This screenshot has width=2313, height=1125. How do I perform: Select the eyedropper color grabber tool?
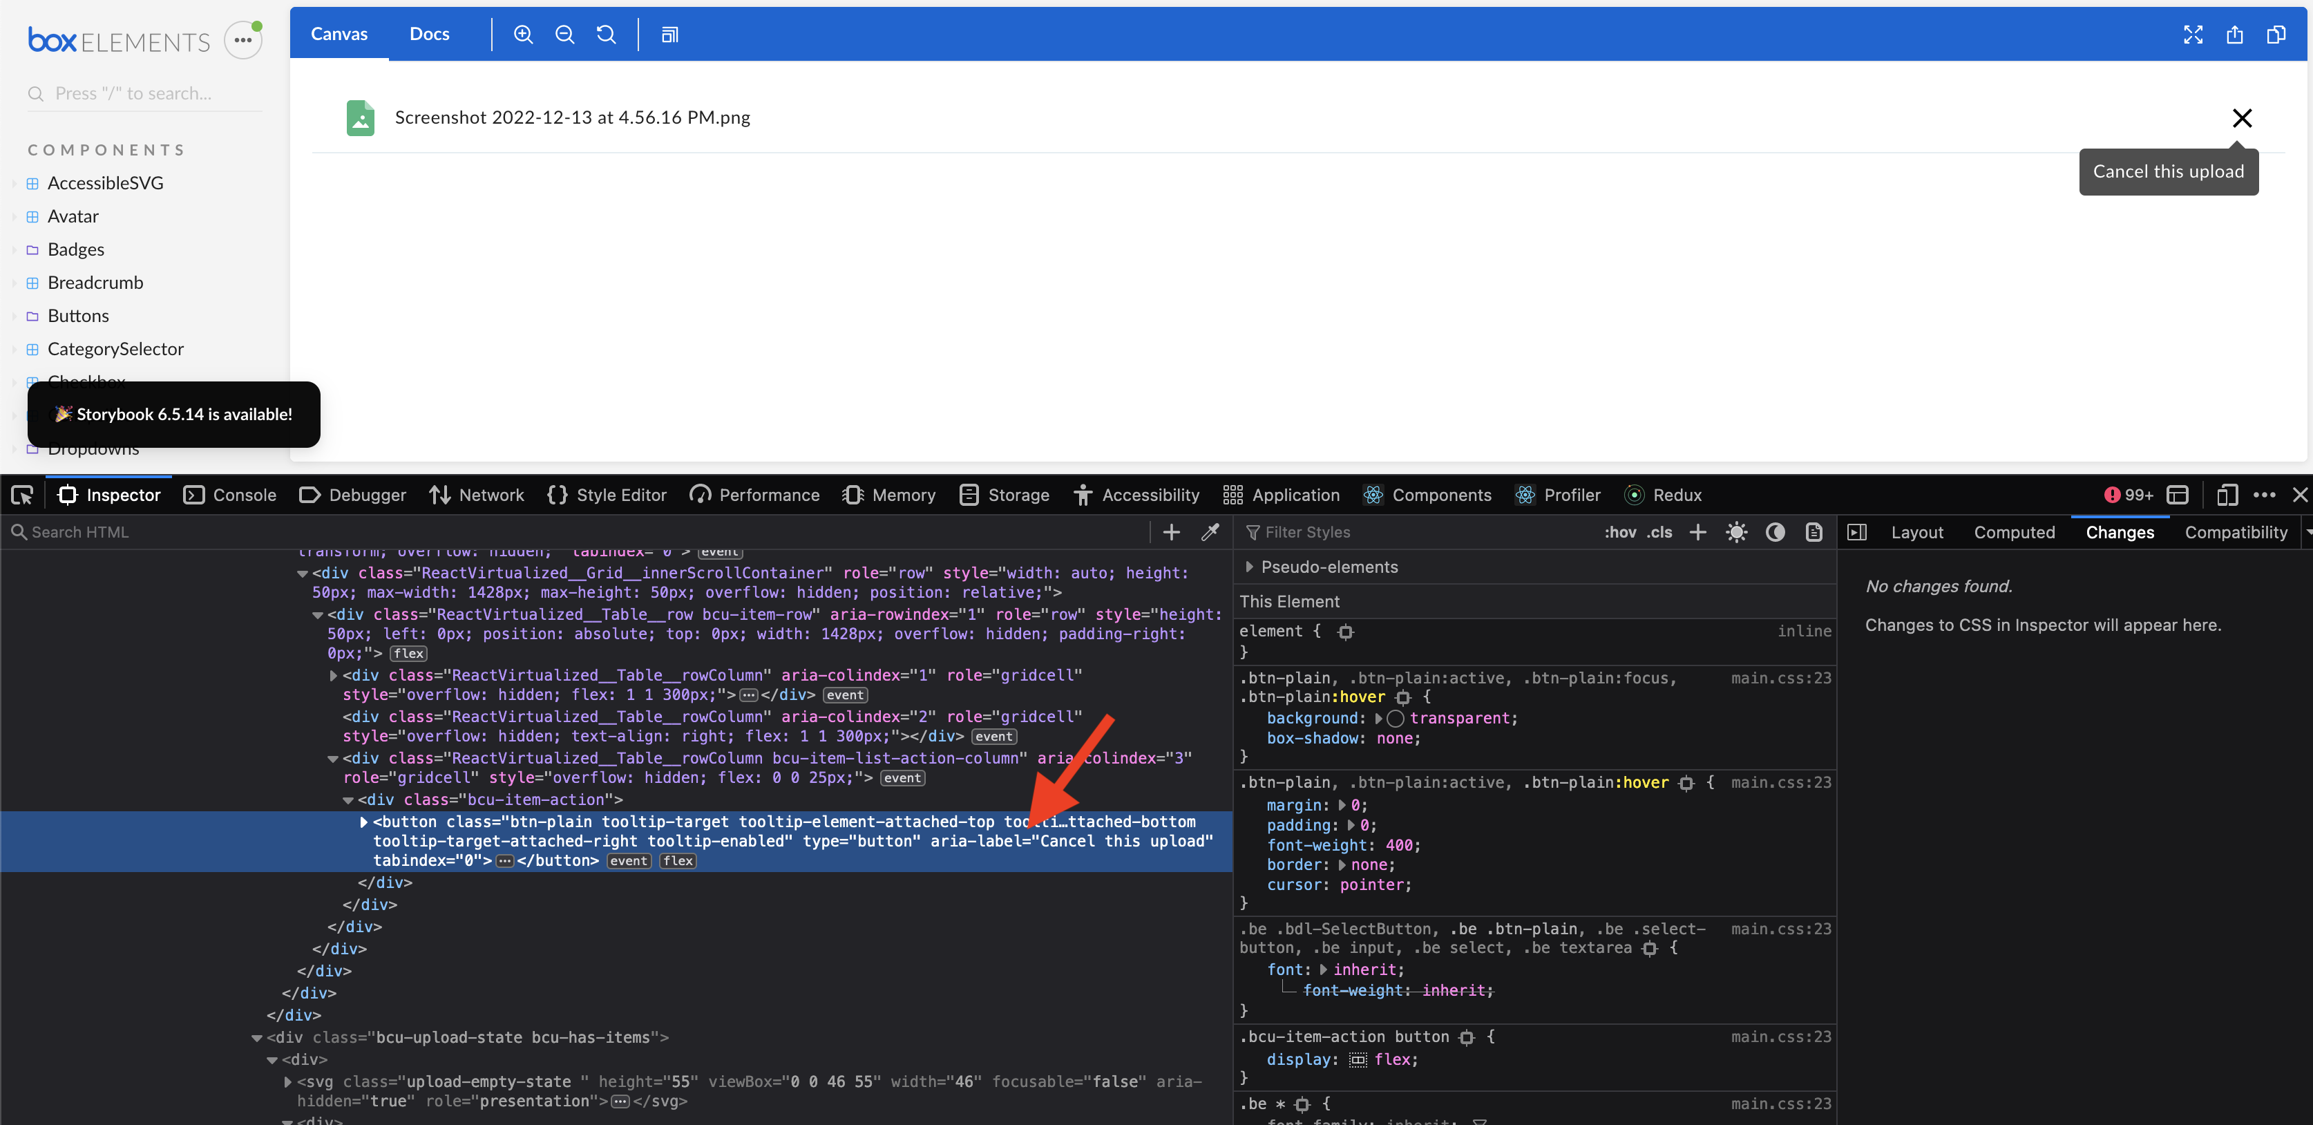[1210, 531]
